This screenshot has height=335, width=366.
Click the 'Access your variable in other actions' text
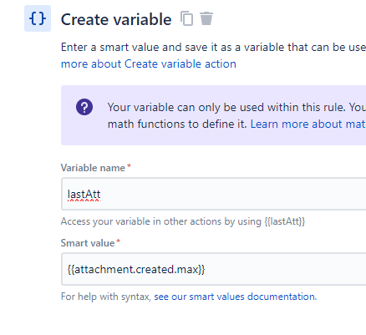coord(161,221)
